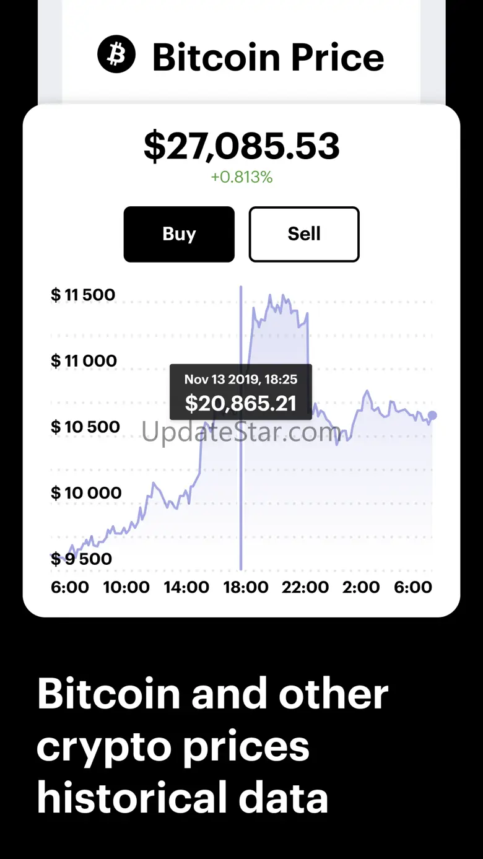Select the $10 500 y-axis label
Screen dimensions: 483x859
pyautogui.click(x=85, y=427)
